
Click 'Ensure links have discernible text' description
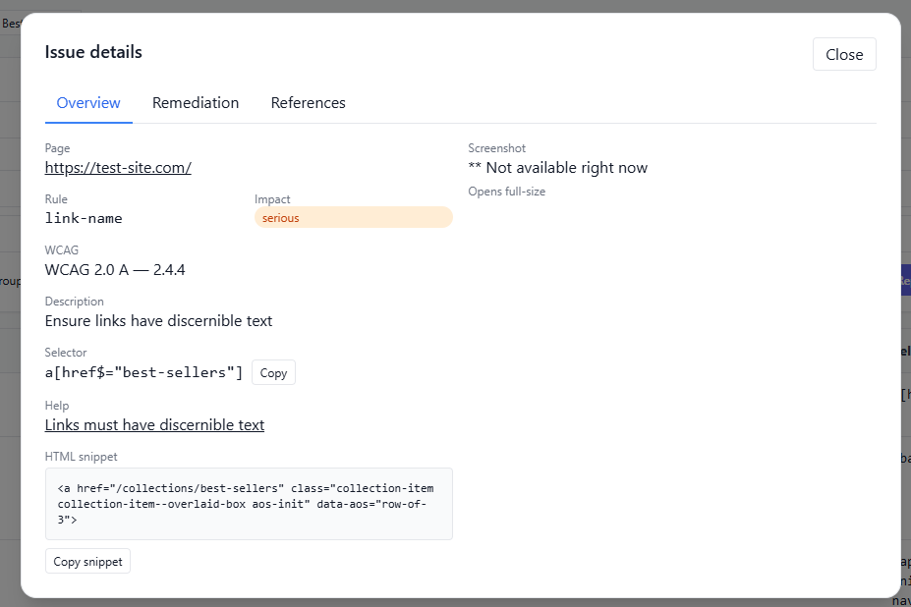tap(158, 321)
